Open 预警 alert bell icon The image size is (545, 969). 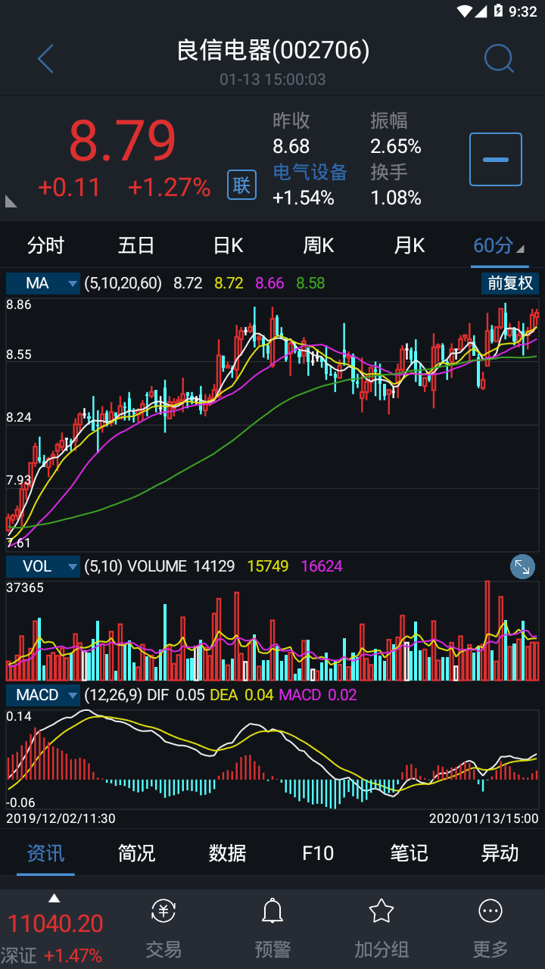coord(272,911)
